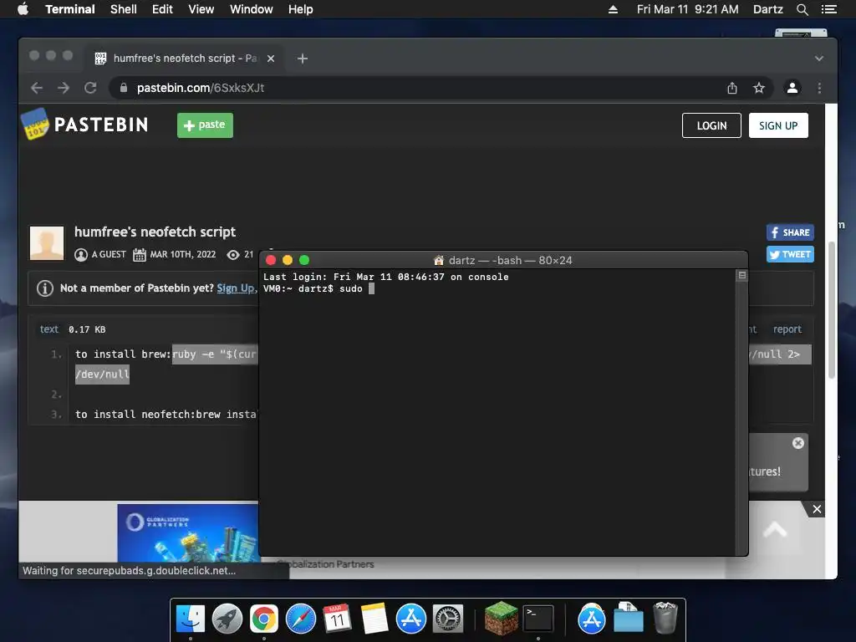Click the LOGIN button
Screen dimensions: 856x642
711,125
